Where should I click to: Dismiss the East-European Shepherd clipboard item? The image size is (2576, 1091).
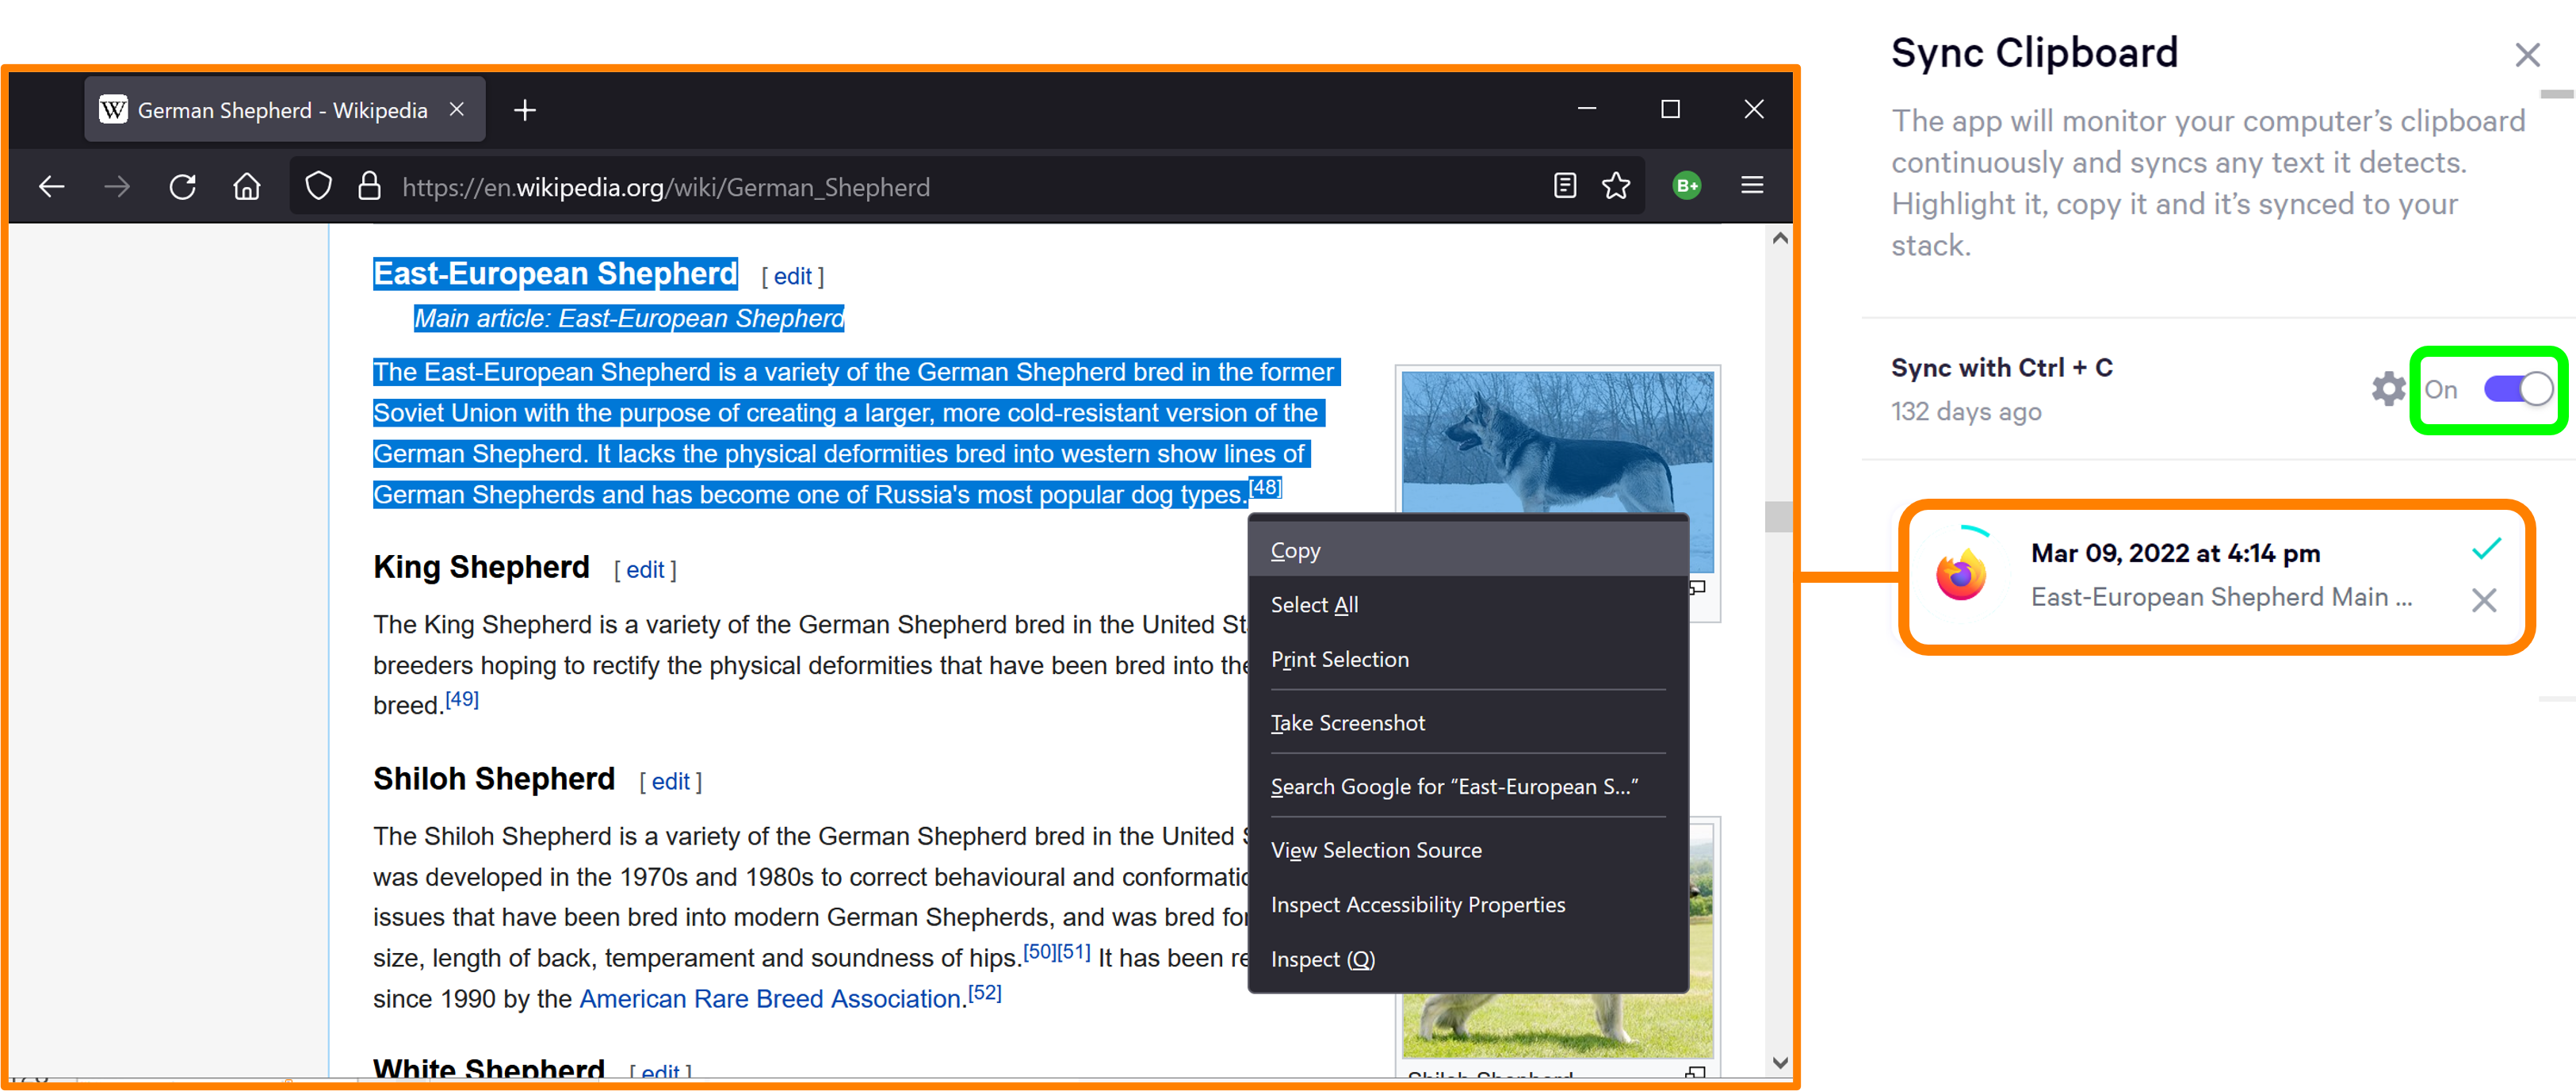coord(2483,600)
